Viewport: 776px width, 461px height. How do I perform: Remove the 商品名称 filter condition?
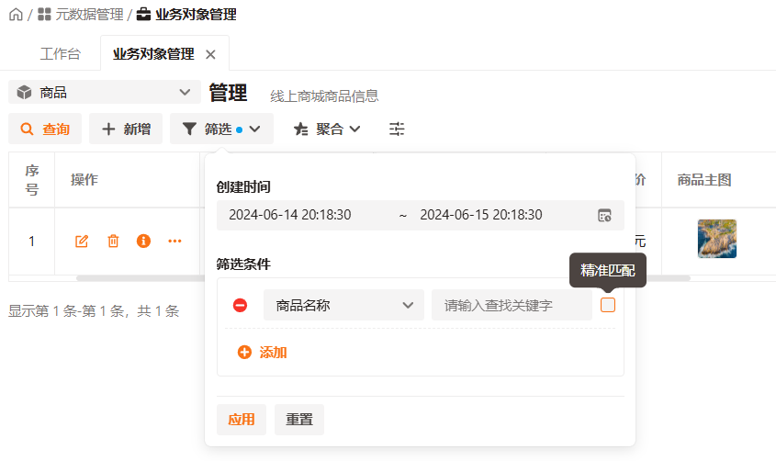coord(240,305)
